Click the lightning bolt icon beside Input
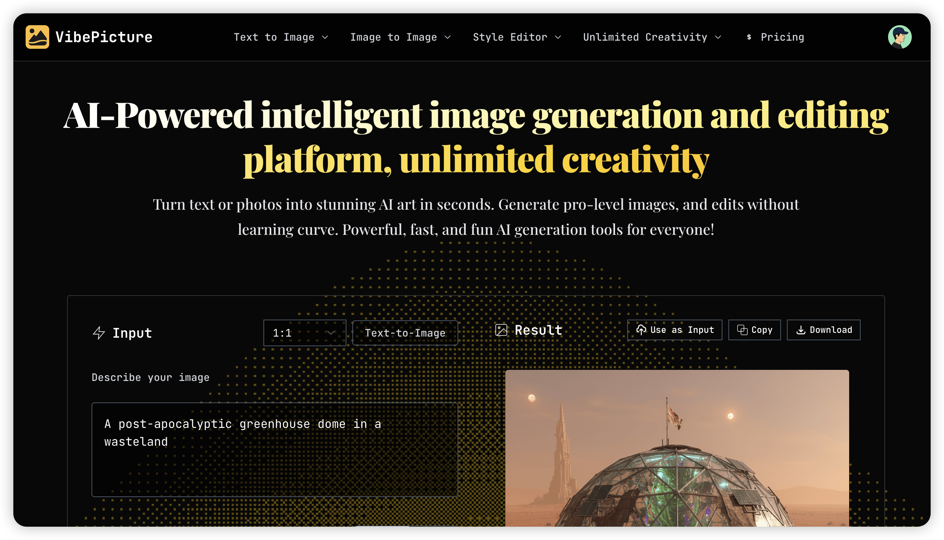The height and width of the screenshot is (540, 944). pyautogui.click(x=99, y=333)
